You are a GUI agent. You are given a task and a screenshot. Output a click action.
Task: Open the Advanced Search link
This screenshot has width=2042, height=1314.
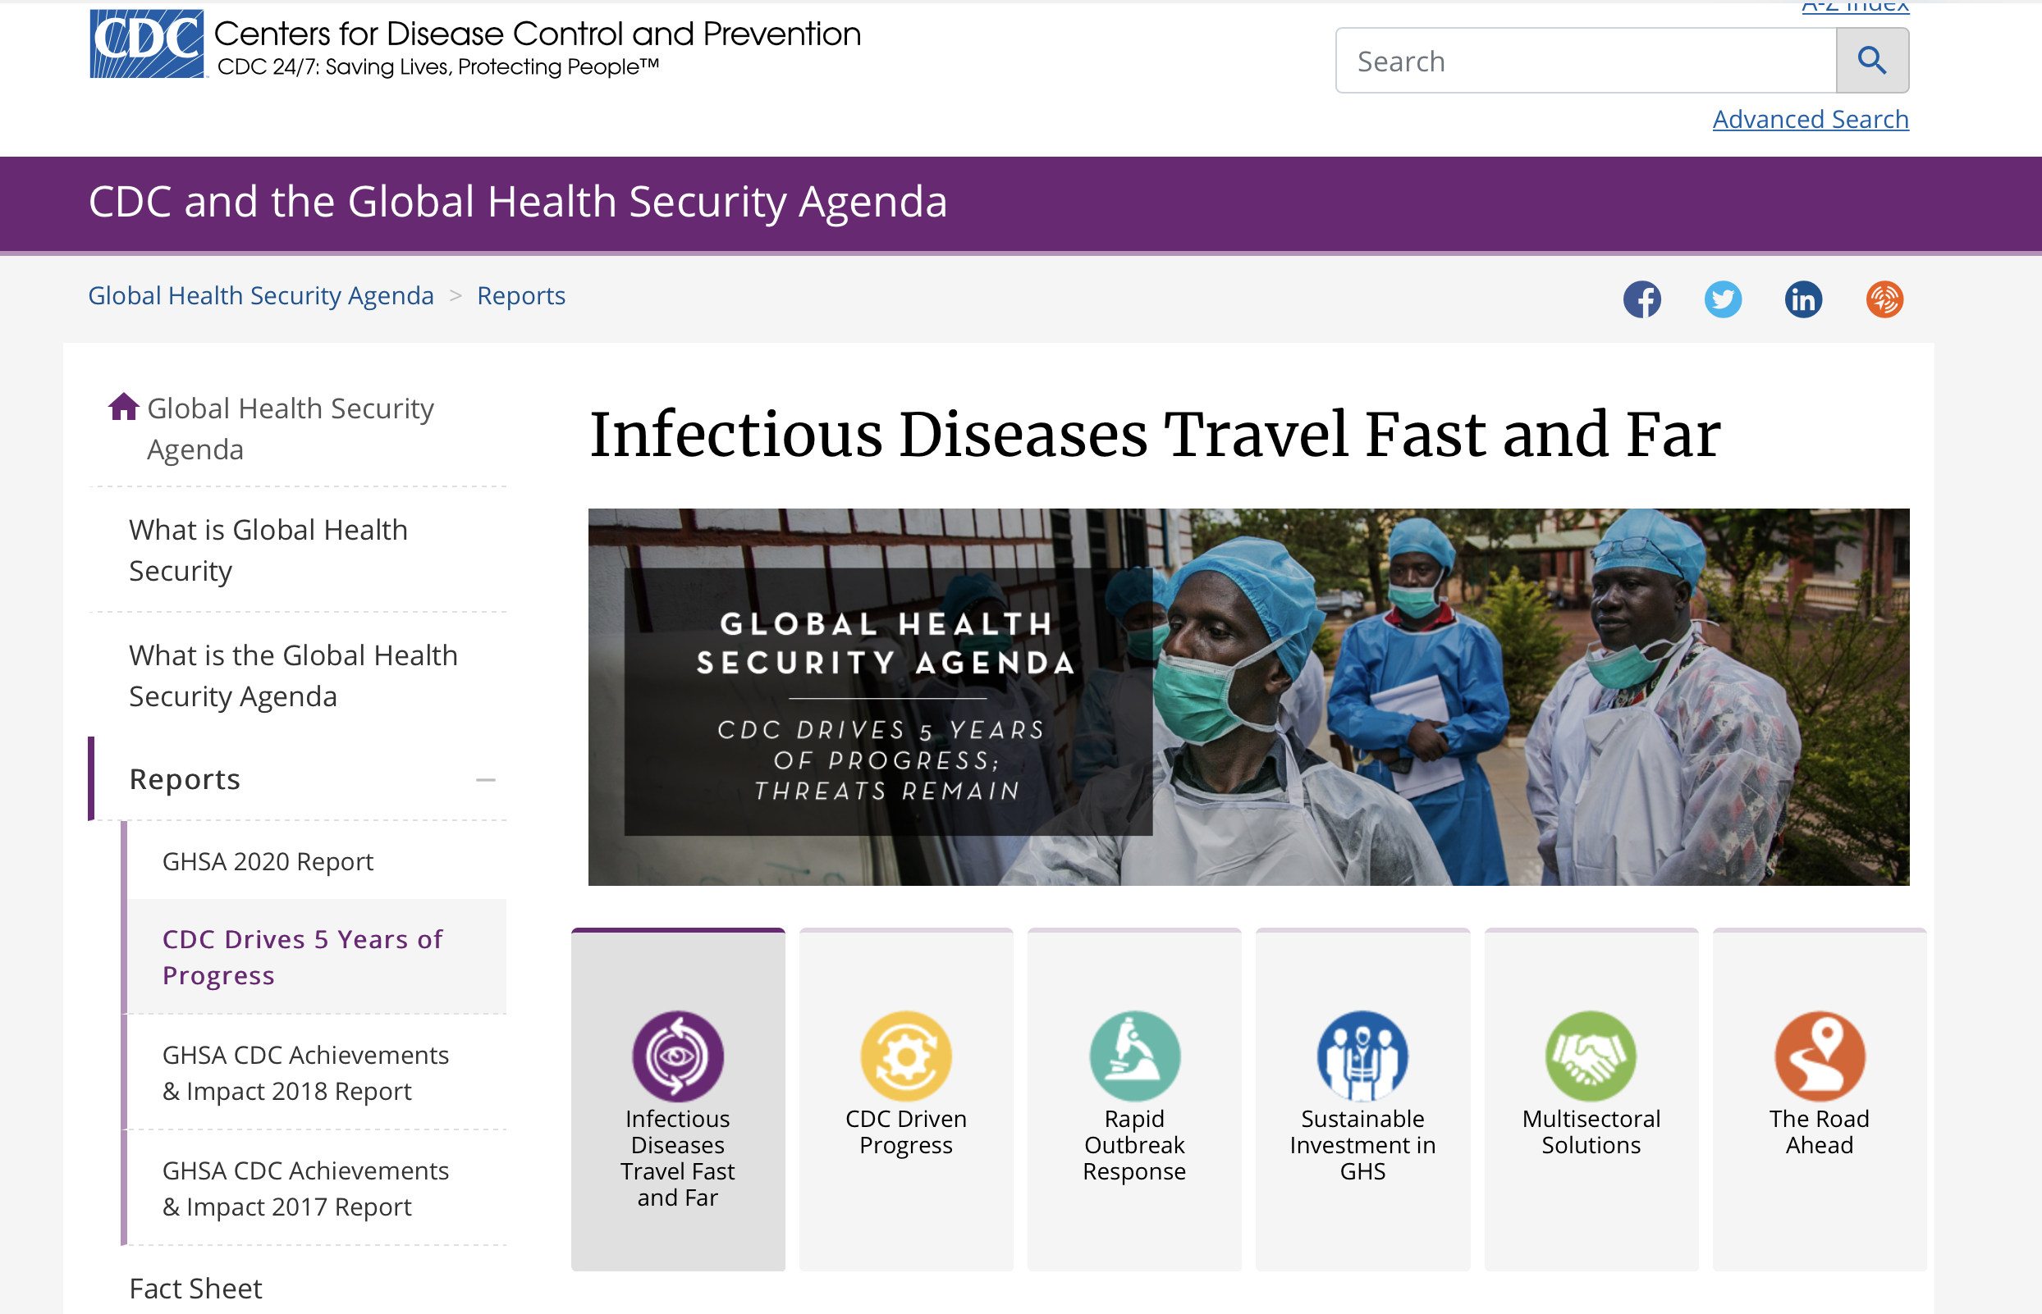point(1811,120)
